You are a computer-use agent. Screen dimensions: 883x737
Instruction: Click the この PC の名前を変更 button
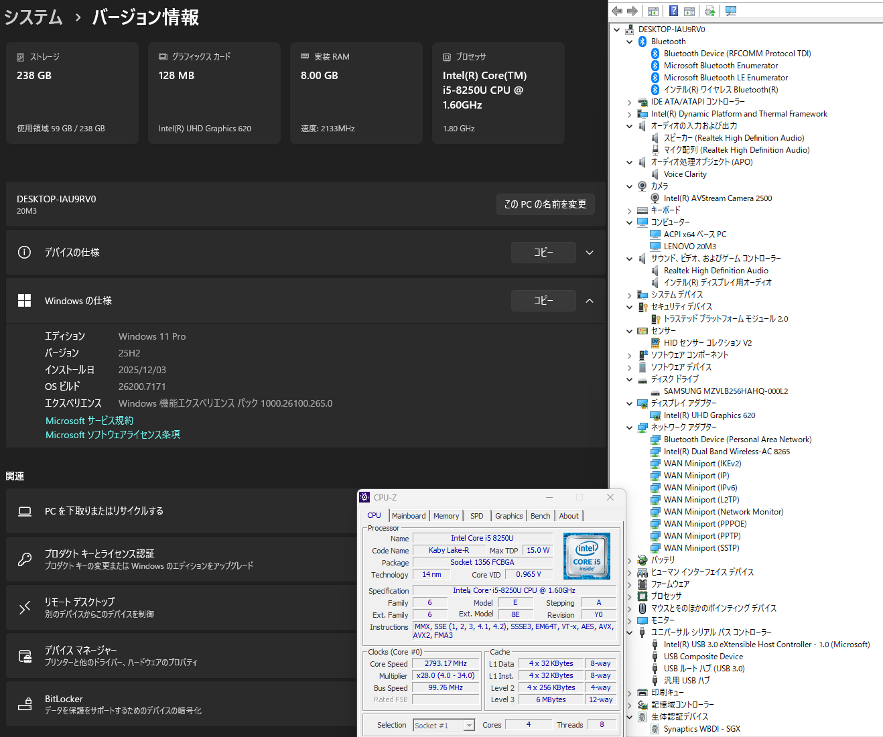(x=545, y=204)
